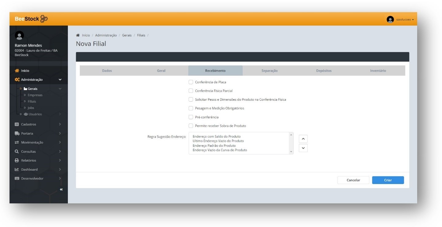Viewport: 442px width, 227px height.
Task: Enable Conferência de Placa checkbox
Action: click(x=191, y=82)
